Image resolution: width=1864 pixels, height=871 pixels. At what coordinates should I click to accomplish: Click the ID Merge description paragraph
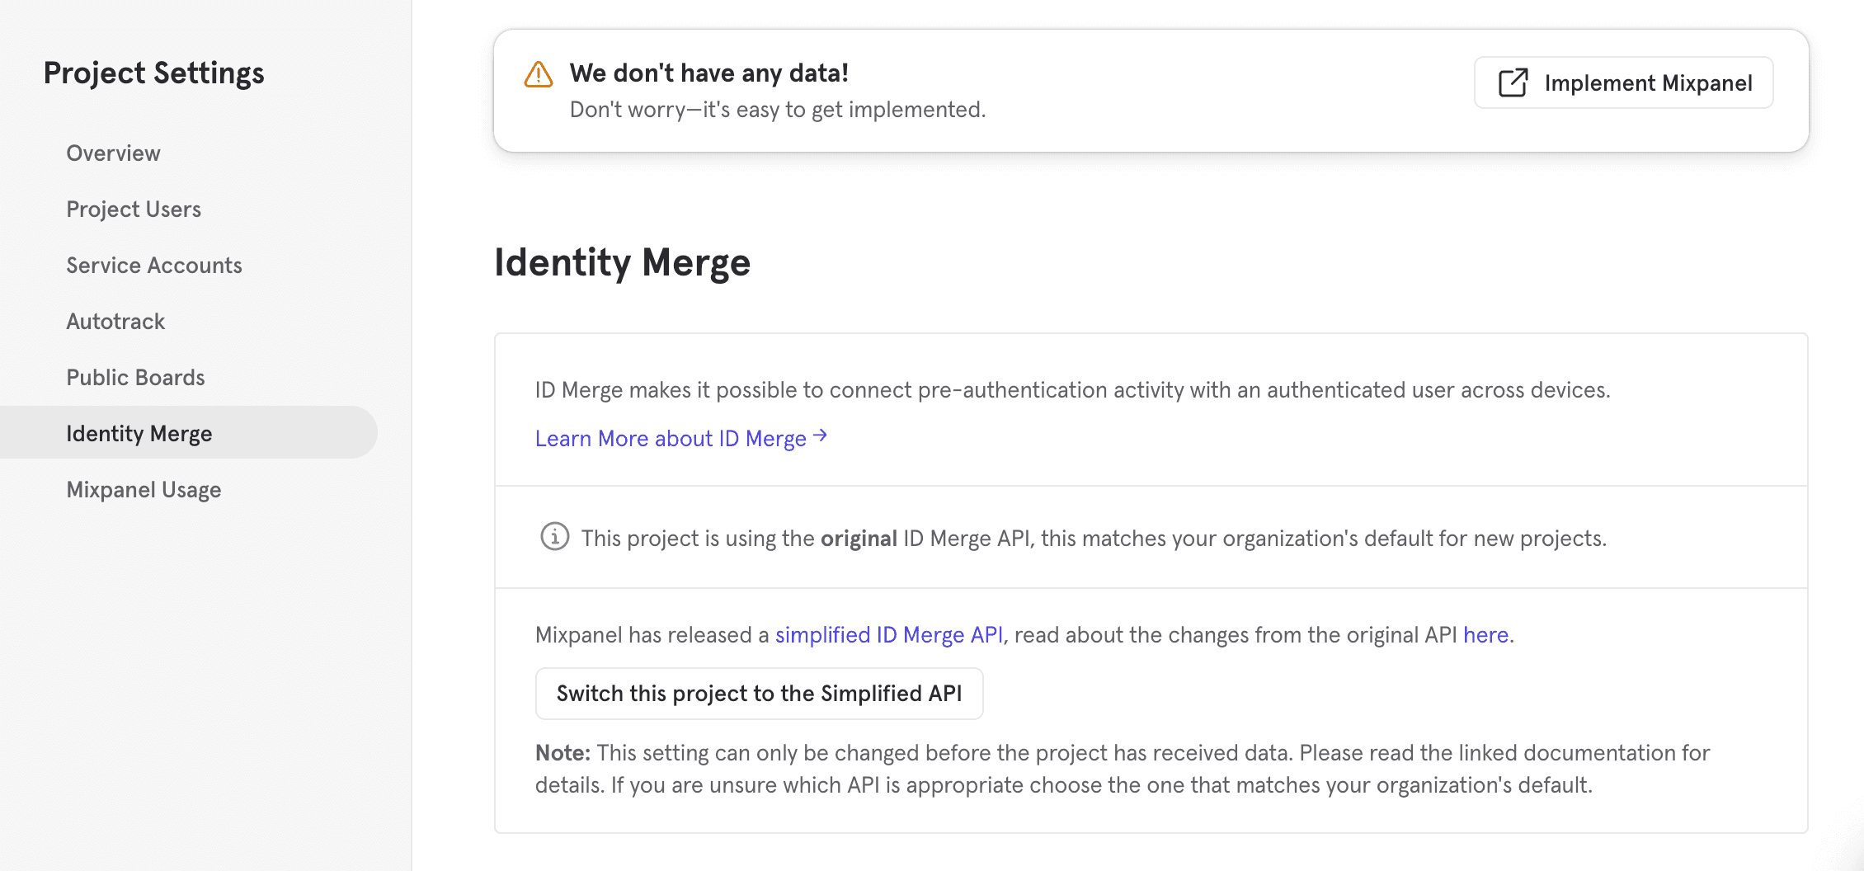(1072, 390)
